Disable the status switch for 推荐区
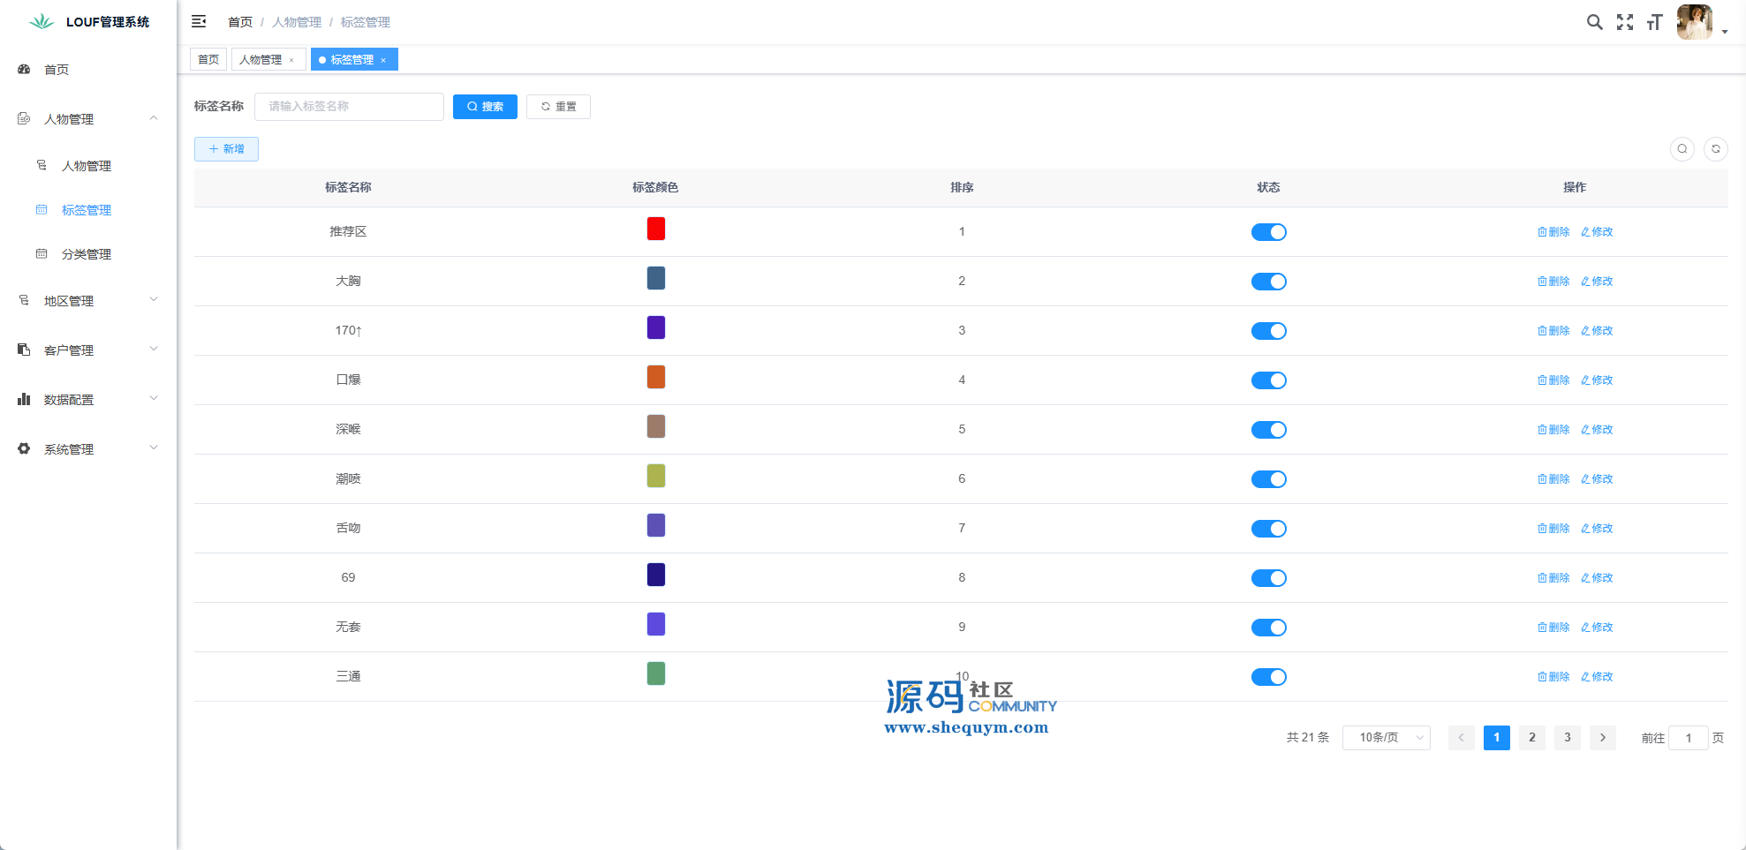 [1268, 232]
